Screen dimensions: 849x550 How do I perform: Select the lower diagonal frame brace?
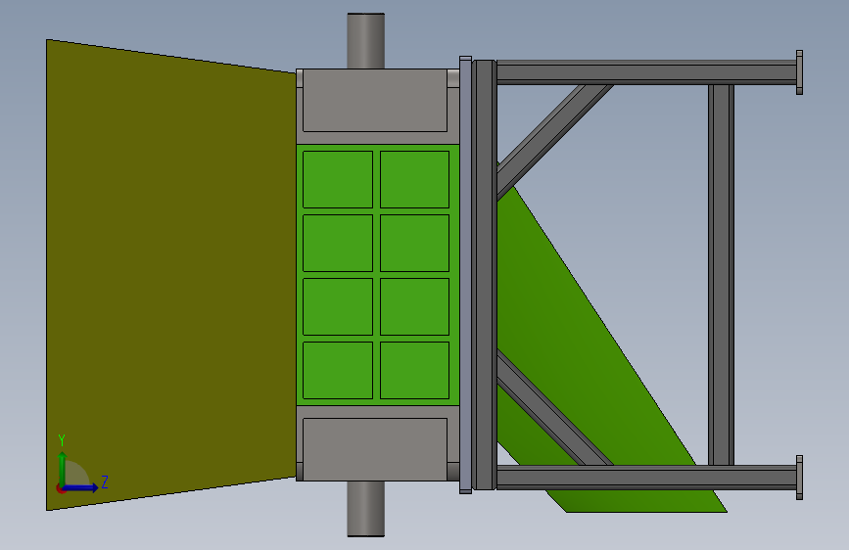click(x=553, y=408)
